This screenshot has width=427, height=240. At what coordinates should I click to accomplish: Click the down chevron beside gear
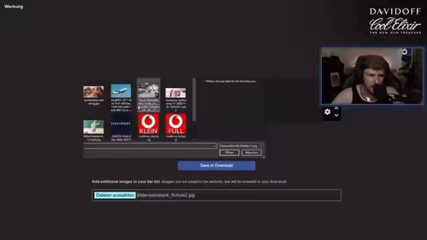(x=336, y=115)
